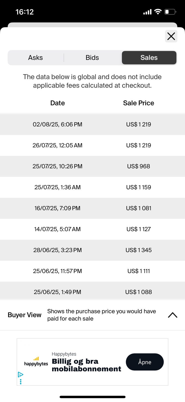Screen dimensions: 185x402
Task: Open the AdChoices triangle icon
Action: (x=21, y=375)
